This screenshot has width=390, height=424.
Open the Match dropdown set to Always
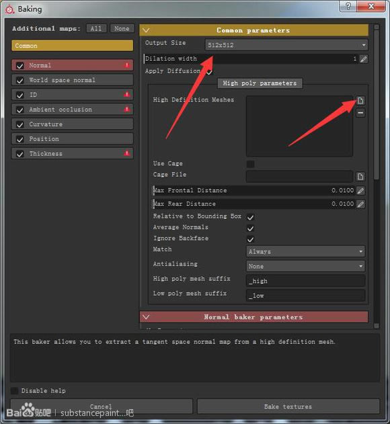[305, 251]
